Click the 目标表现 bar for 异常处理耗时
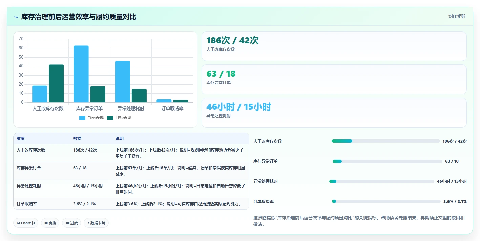The height and width of the screenshot is (241, 480). click(139, 96)
